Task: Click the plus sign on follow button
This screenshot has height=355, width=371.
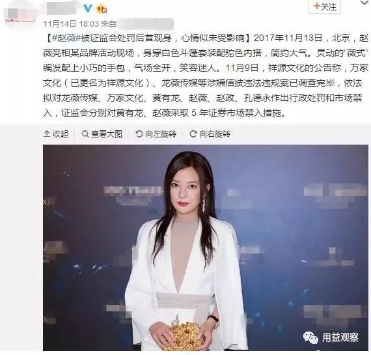Action: click(x=316, y=7)
